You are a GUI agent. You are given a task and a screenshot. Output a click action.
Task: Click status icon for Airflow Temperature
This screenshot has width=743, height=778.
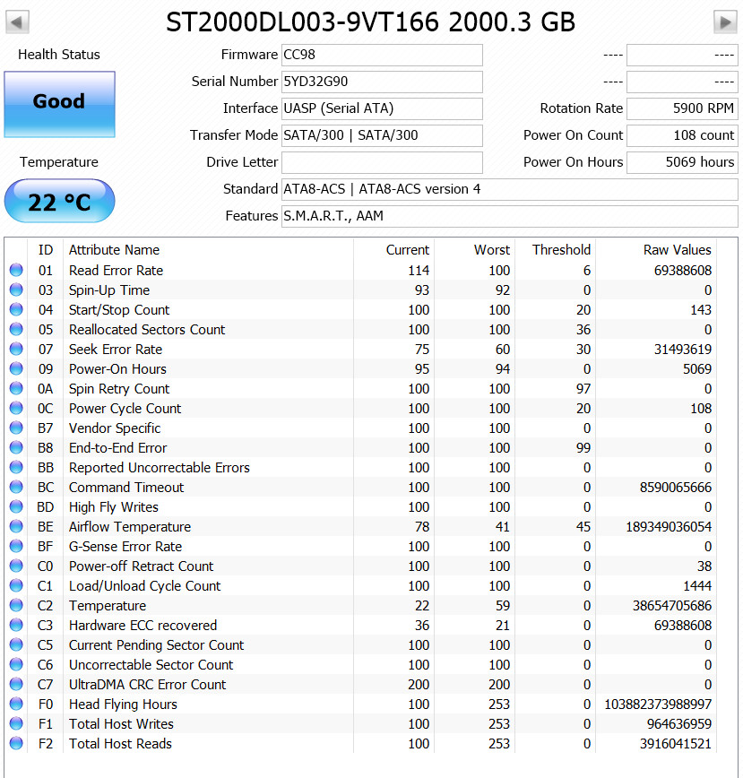pyautogui.click(x=16, y=526)
